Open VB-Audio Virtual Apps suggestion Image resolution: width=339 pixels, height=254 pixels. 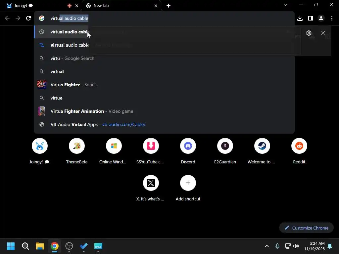tap(164, 124)
